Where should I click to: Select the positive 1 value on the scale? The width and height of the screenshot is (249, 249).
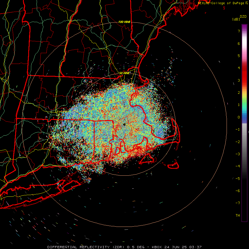click(239, 105)
